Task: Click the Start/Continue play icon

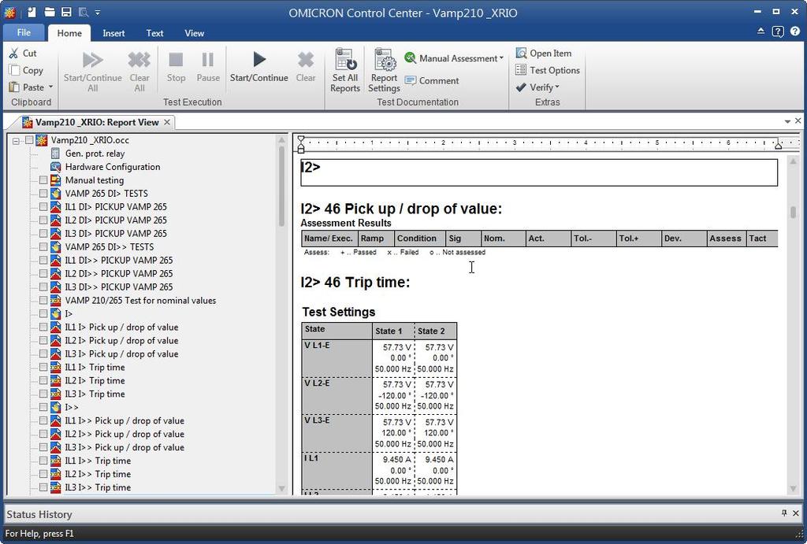Action: click(258, 60)
